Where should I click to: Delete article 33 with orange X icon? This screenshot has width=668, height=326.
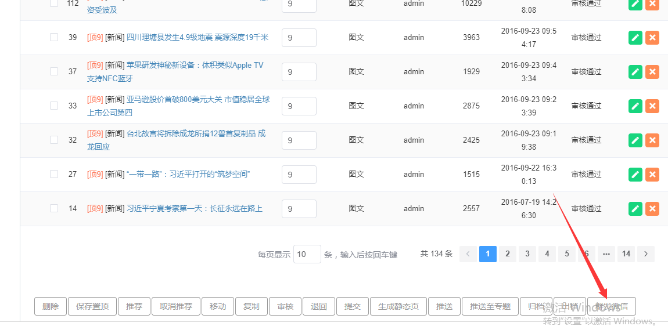652,106
